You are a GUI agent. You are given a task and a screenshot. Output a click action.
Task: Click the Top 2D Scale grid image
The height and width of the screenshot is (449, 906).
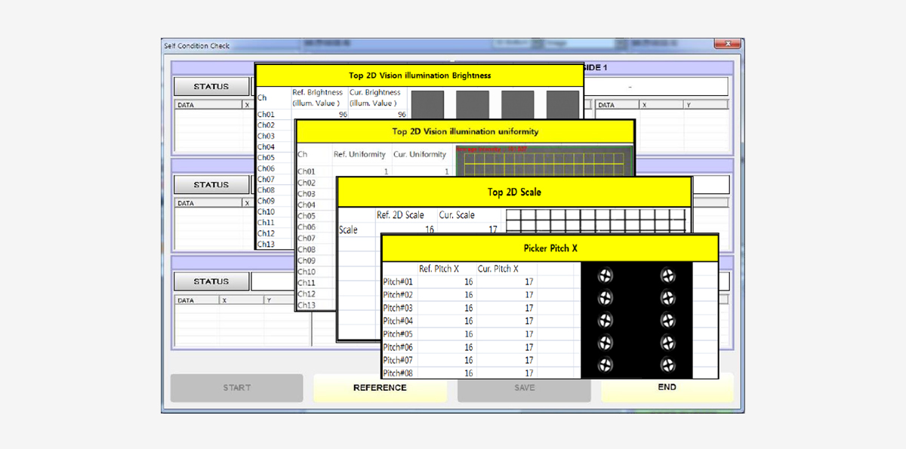[x=595, y=222]
